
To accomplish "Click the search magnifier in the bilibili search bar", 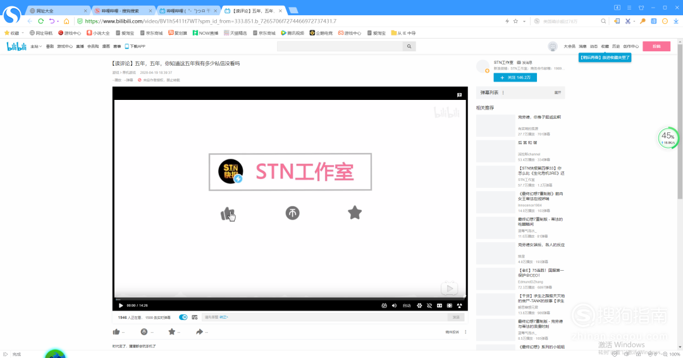I will [409, 46].
